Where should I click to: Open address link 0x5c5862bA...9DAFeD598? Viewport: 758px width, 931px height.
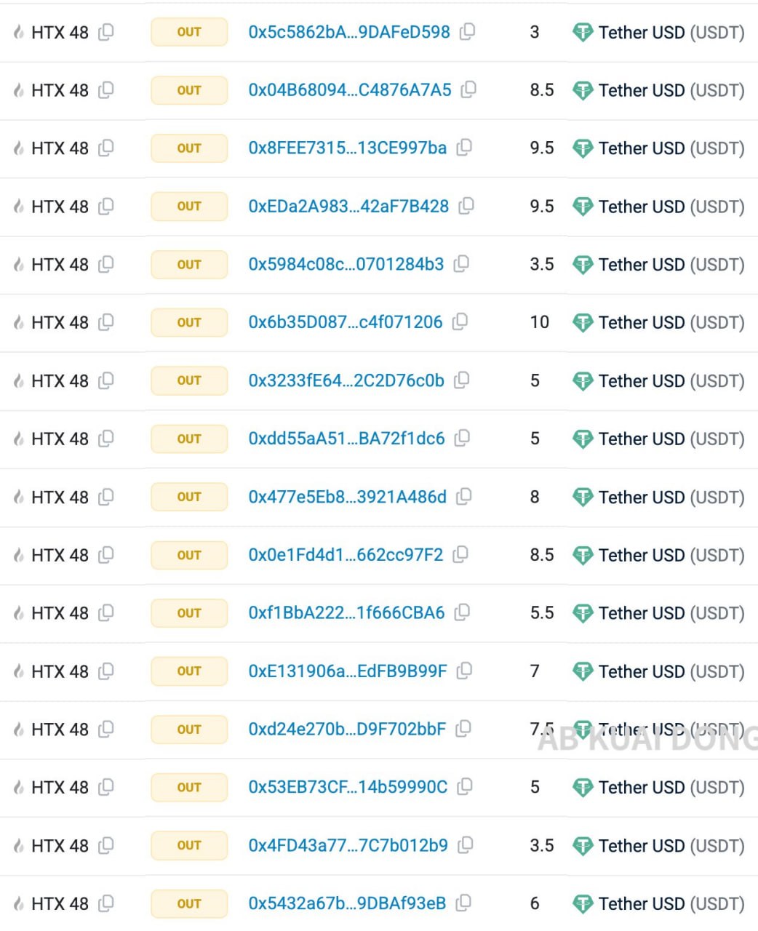click(x=349, y=32)
